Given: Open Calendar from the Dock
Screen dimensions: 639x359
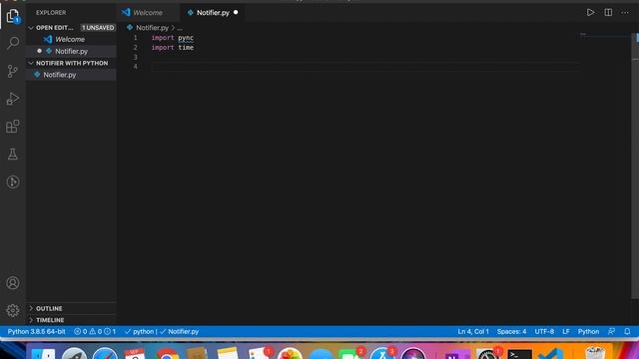Looking at the screenshot, I should (135, 353).
